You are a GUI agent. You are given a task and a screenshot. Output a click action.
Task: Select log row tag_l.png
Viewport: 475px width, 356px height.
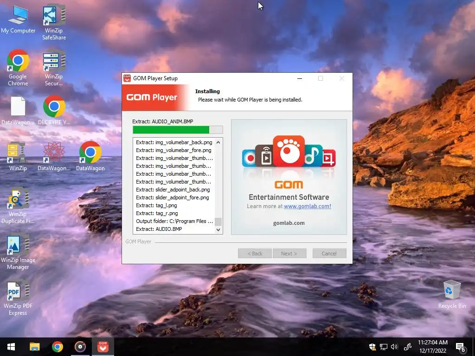click(x=174, y=205)
